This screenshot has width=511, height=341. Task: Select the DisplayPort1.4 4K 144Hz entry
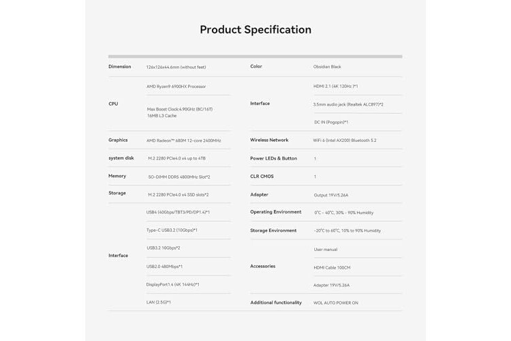[x=173, y=284]
